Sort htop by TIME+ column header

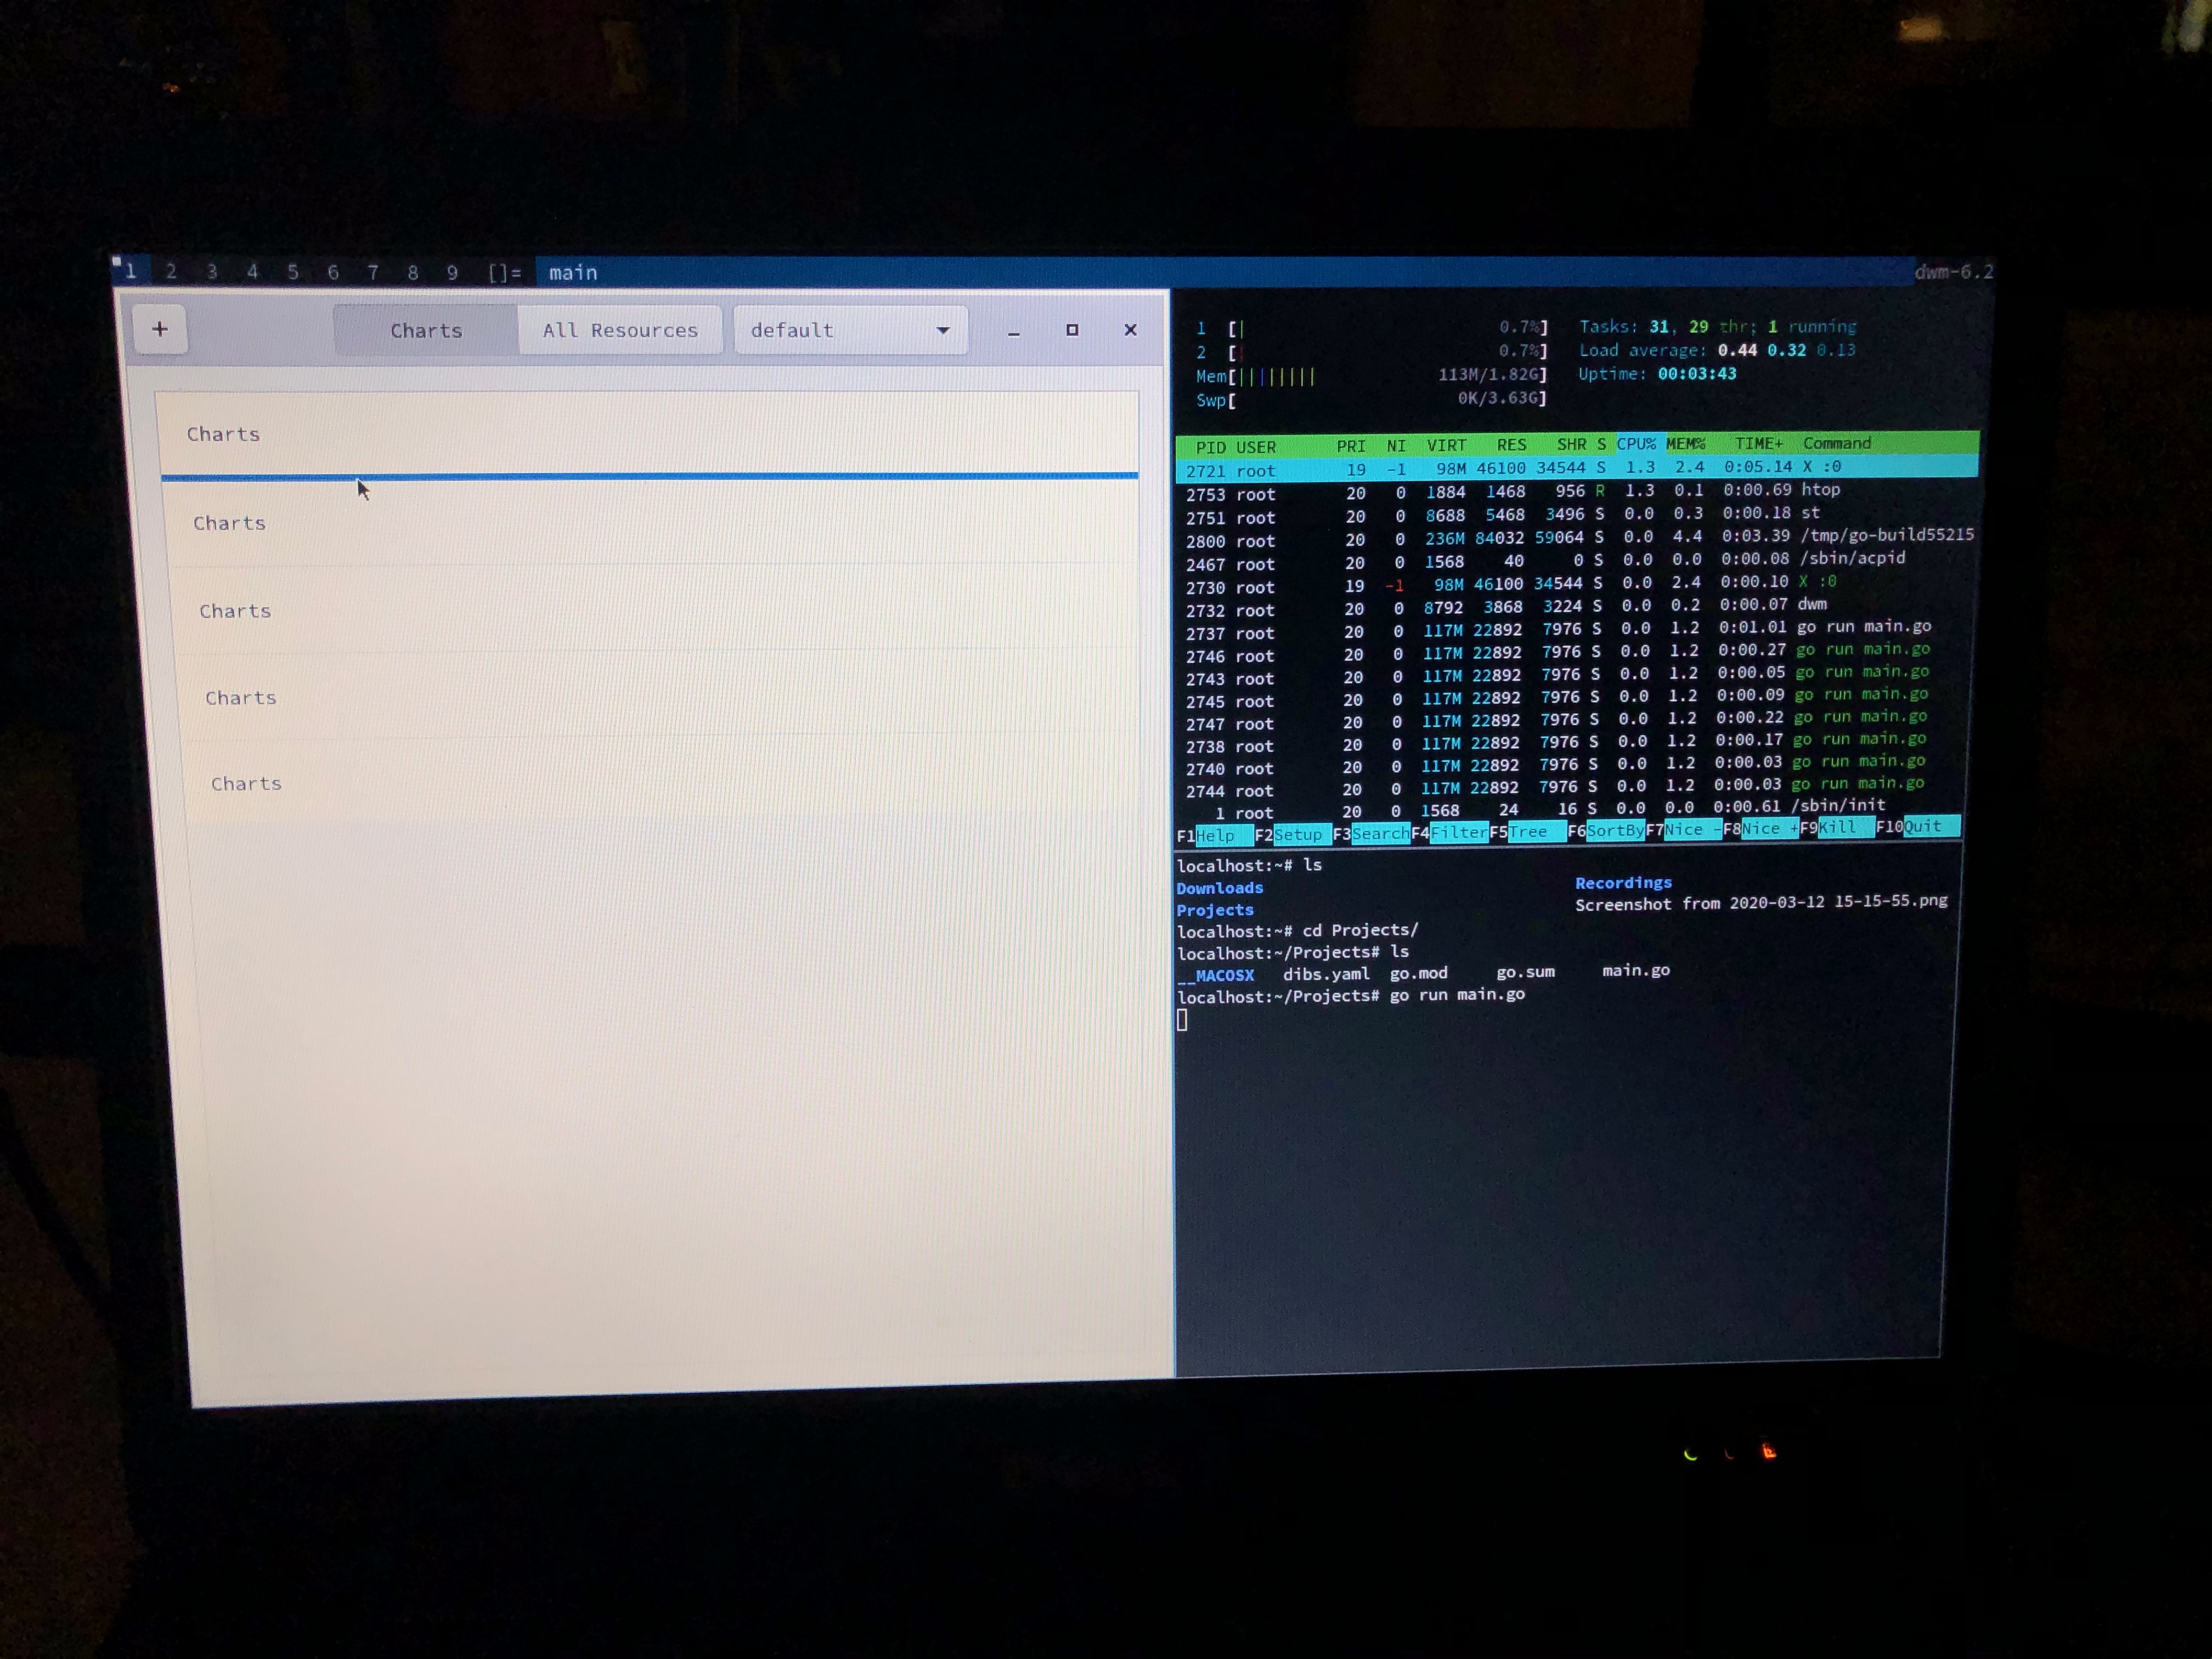coord(1759,443)
